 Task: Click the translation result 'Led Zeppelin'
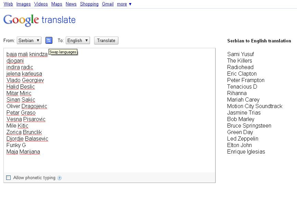[x=243, y=139]
